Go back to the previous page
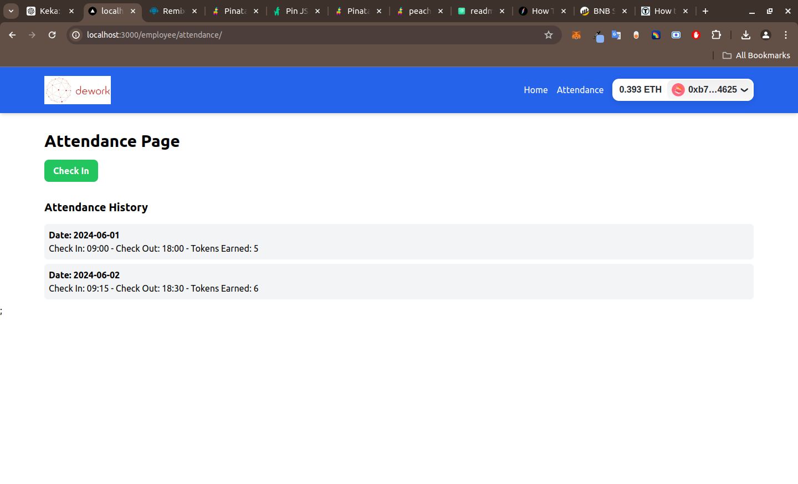 12,35
